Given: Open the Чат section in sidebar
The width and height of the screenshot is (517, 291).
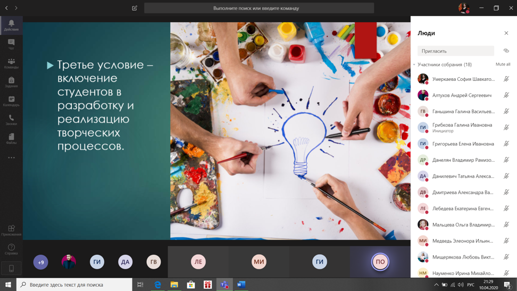Looking at the screenshot, I should coord(11,44).
